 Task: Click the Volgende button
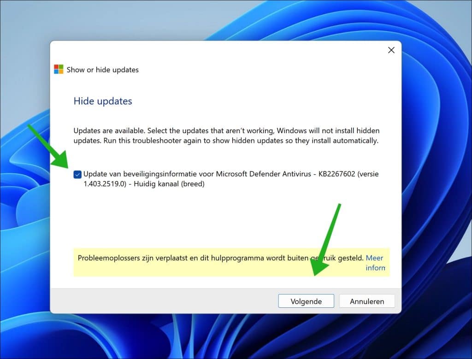pyautogui.click(x=306, y=301)
